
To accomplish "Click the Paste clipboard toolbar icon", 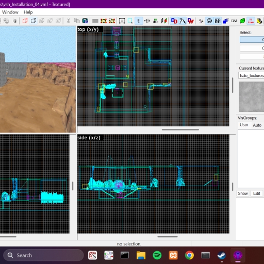I will click(85, 21).
